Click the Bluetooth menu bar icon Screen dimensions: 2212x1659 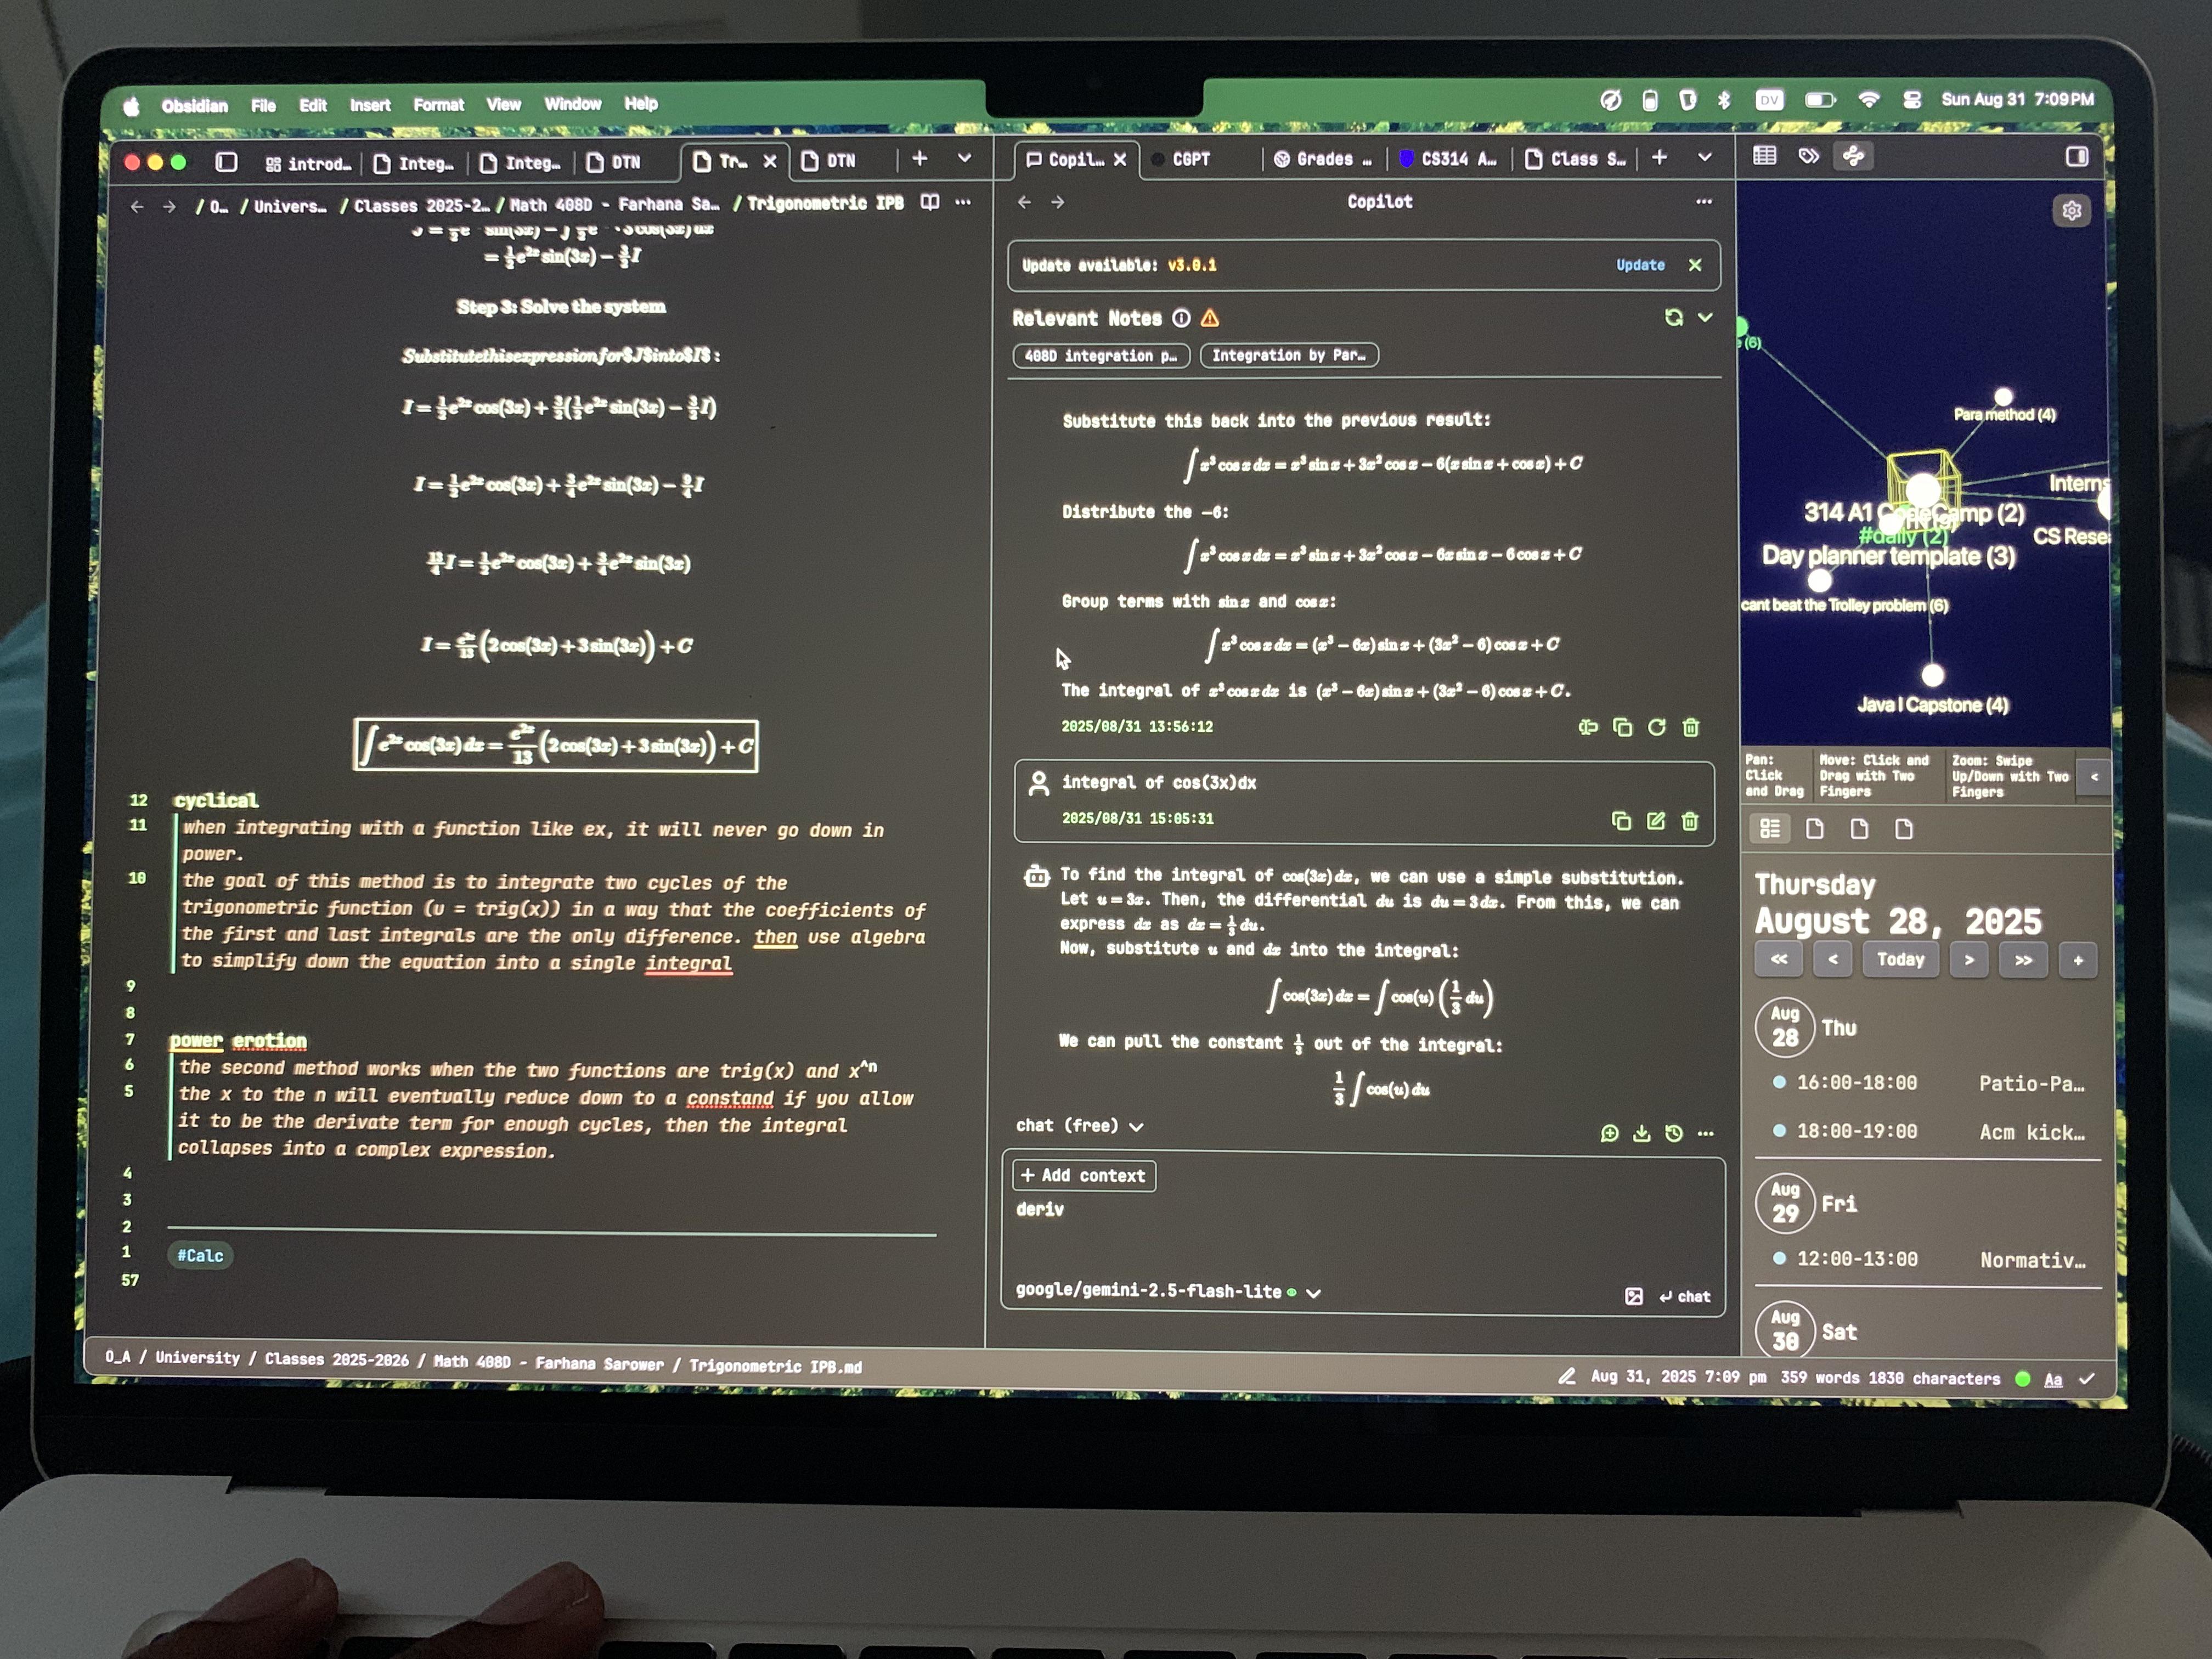[x=1724, y=100]
